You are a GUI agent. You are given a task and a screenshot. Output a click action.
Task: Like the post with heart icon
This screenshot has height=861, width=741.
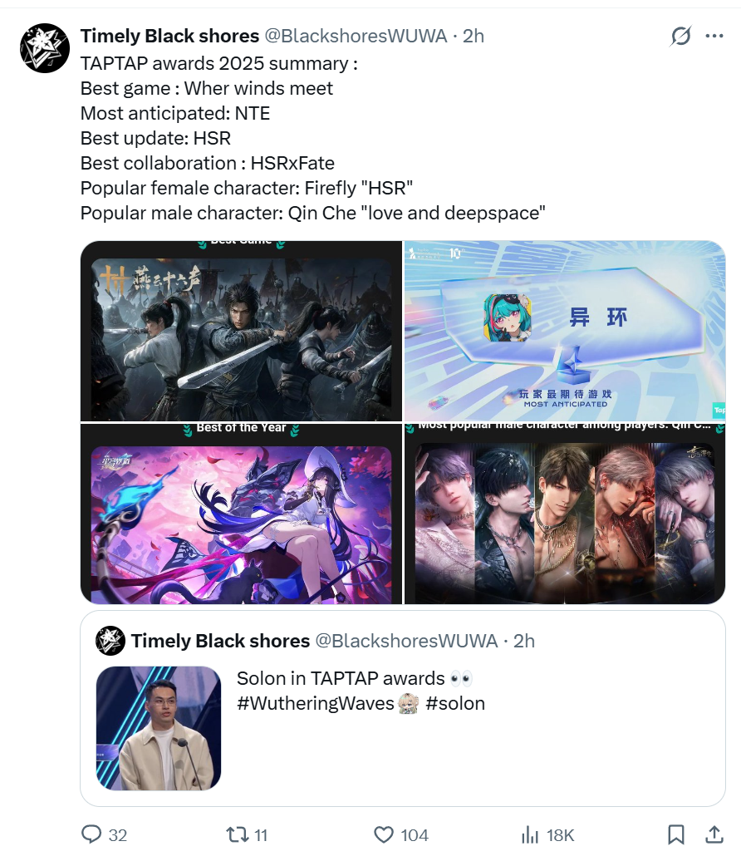[384, 834]
